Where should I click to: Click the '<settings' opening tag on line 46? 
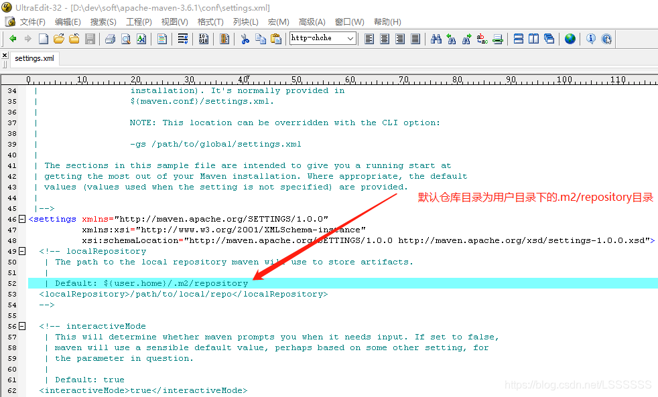click(52, 219)
